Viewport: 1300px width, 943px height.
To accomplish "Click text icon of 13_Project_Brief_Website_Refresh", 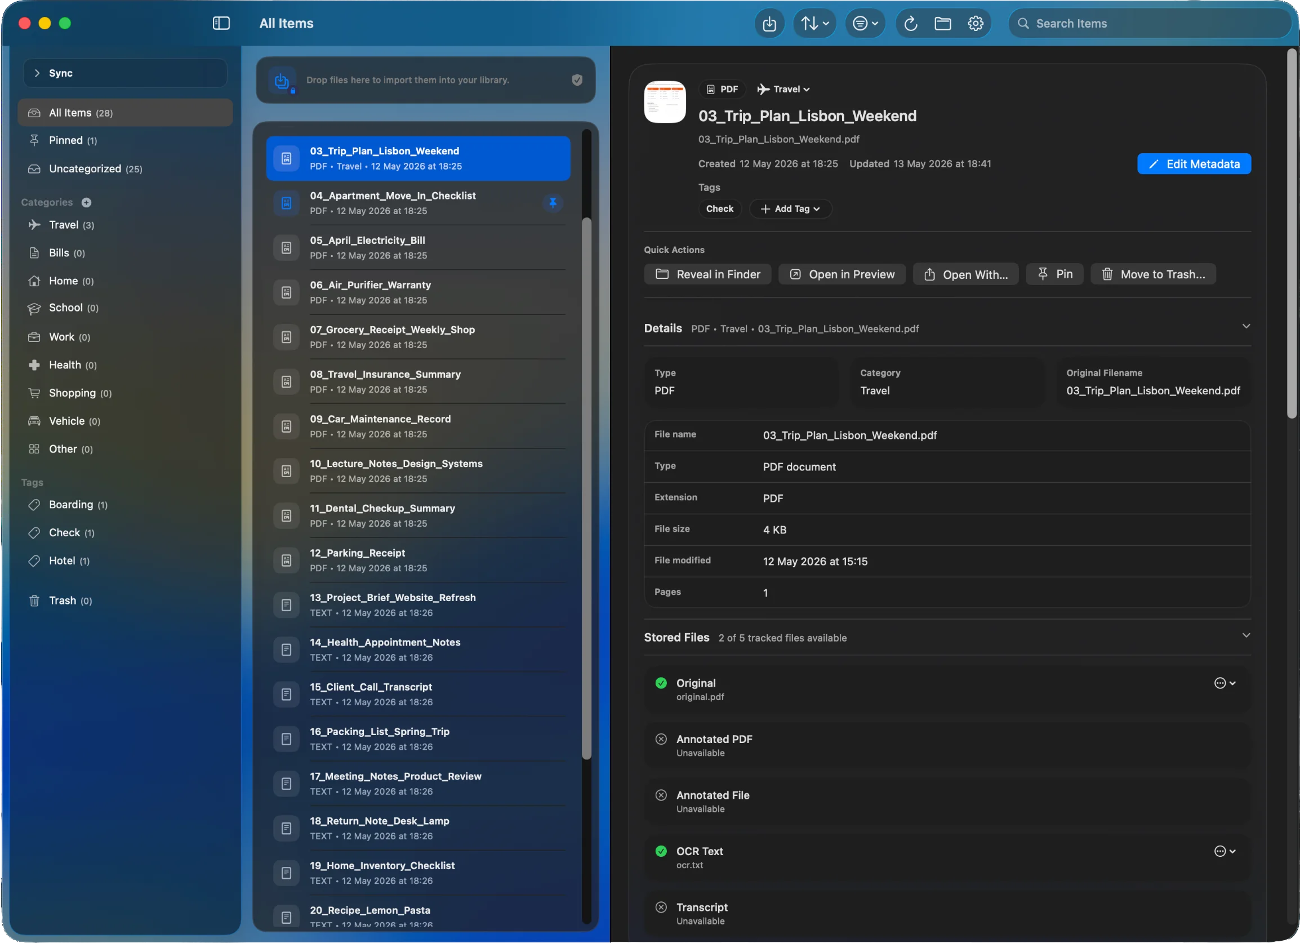I will (x=287, y=606).
